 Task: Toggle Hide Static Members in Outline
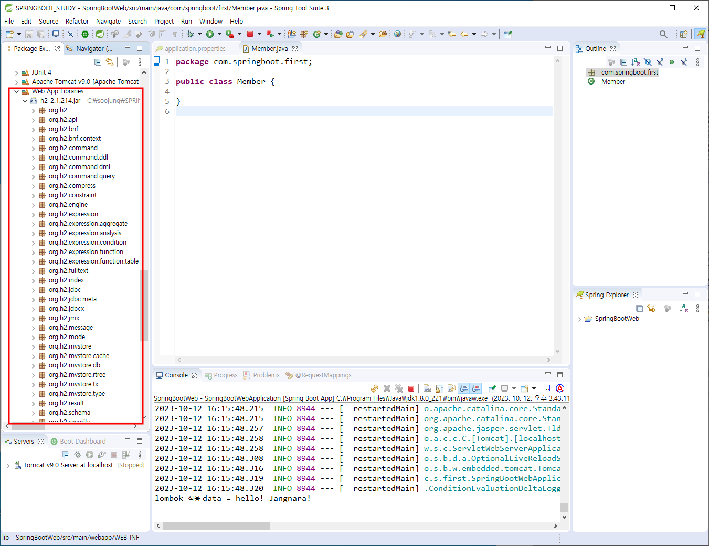pos(660,62)
